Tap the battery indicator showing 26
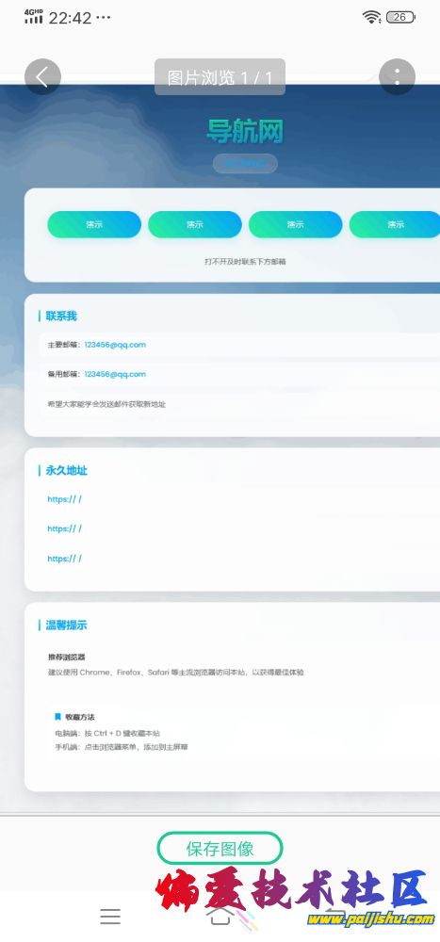The width and height of the screenshot is (440, 942). point(400,17)
